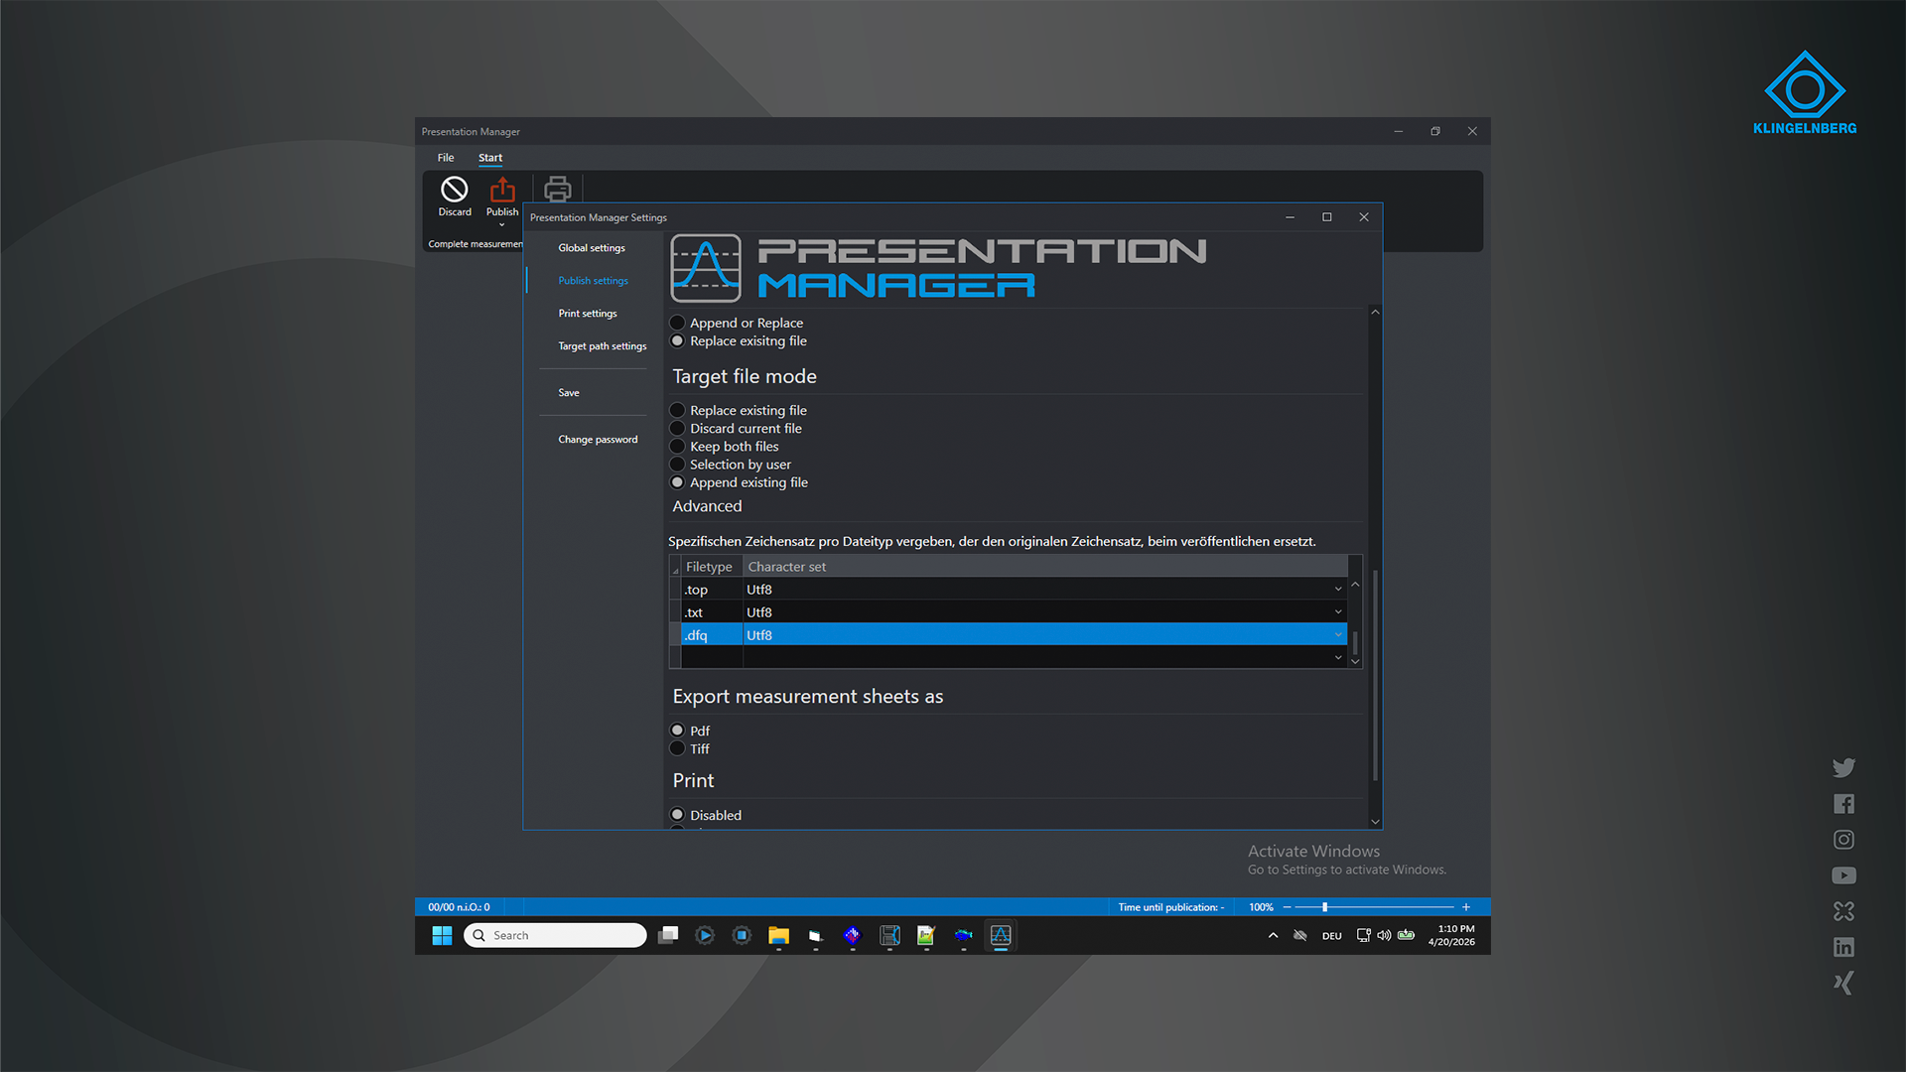Image resolution: width=1906 pixels, height=1072 pixels.
Task: Click the zoom slider handle in status bar
Action: (x=1324, y=907)
